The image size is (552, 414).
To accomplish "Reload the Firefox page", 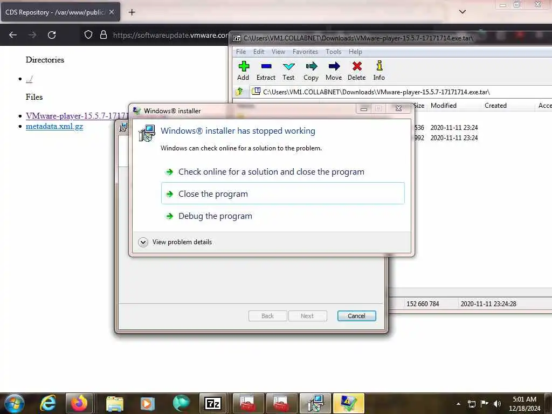I will pyautogui.click(x=52, y=35).
